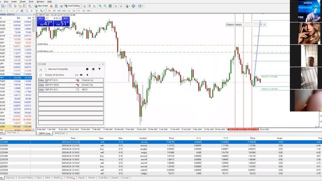This screenshot has height=181, width=322.
Task: Open the Insert menu
Action: tap(14, 2)
